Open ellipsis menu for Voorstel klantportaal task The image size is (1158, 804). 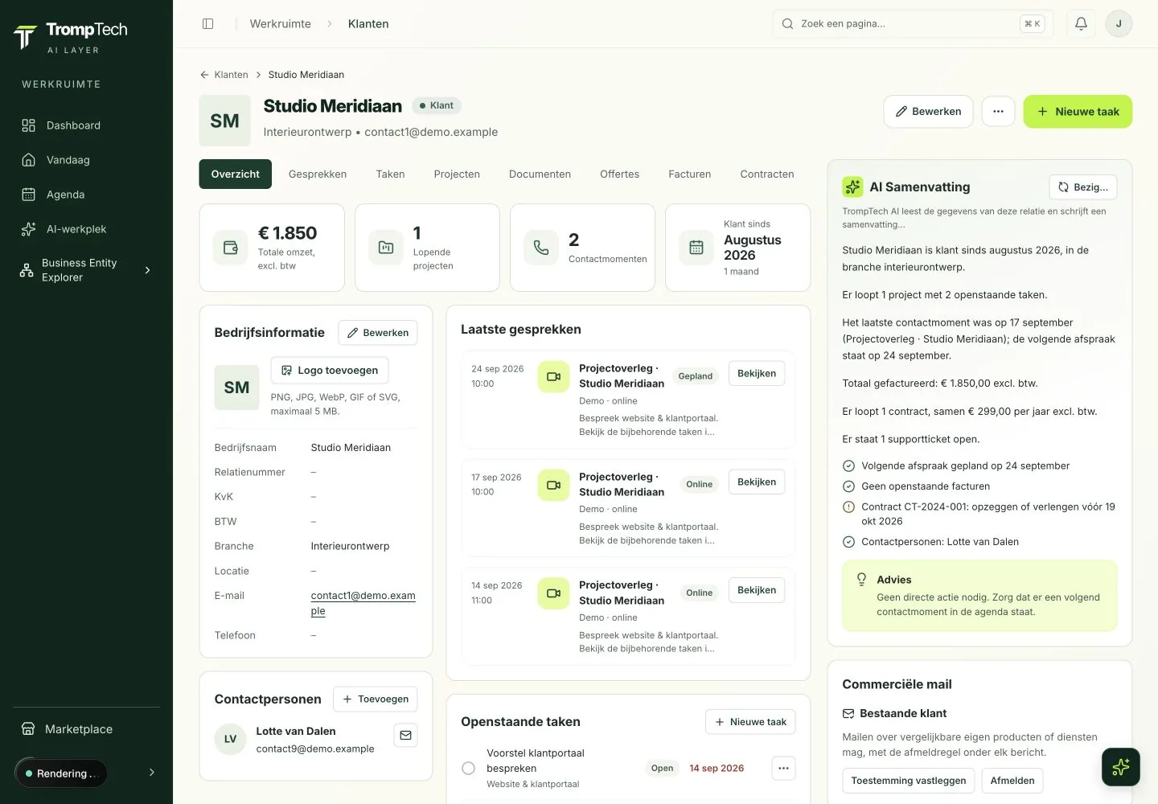pos(783,769)
